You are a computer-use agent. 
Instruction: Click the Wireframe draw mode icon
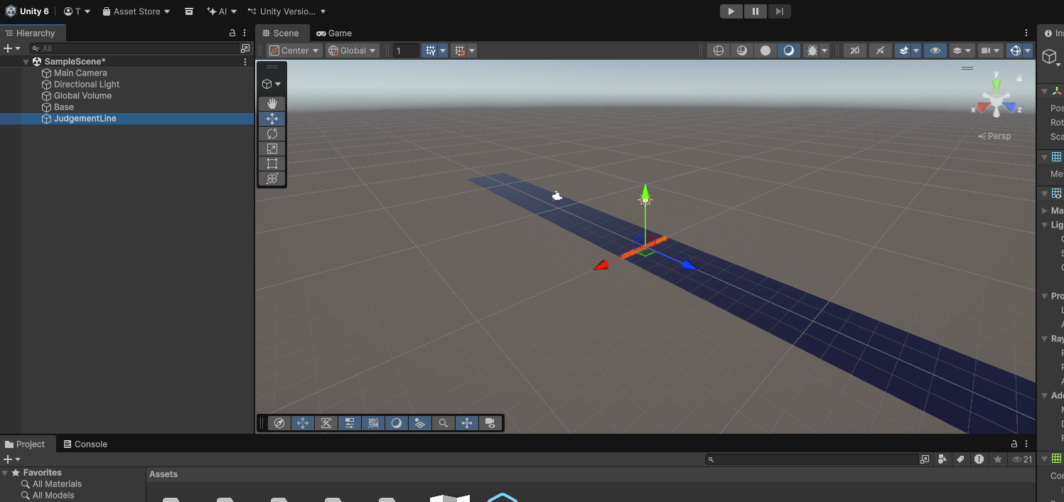pos(719,50)
